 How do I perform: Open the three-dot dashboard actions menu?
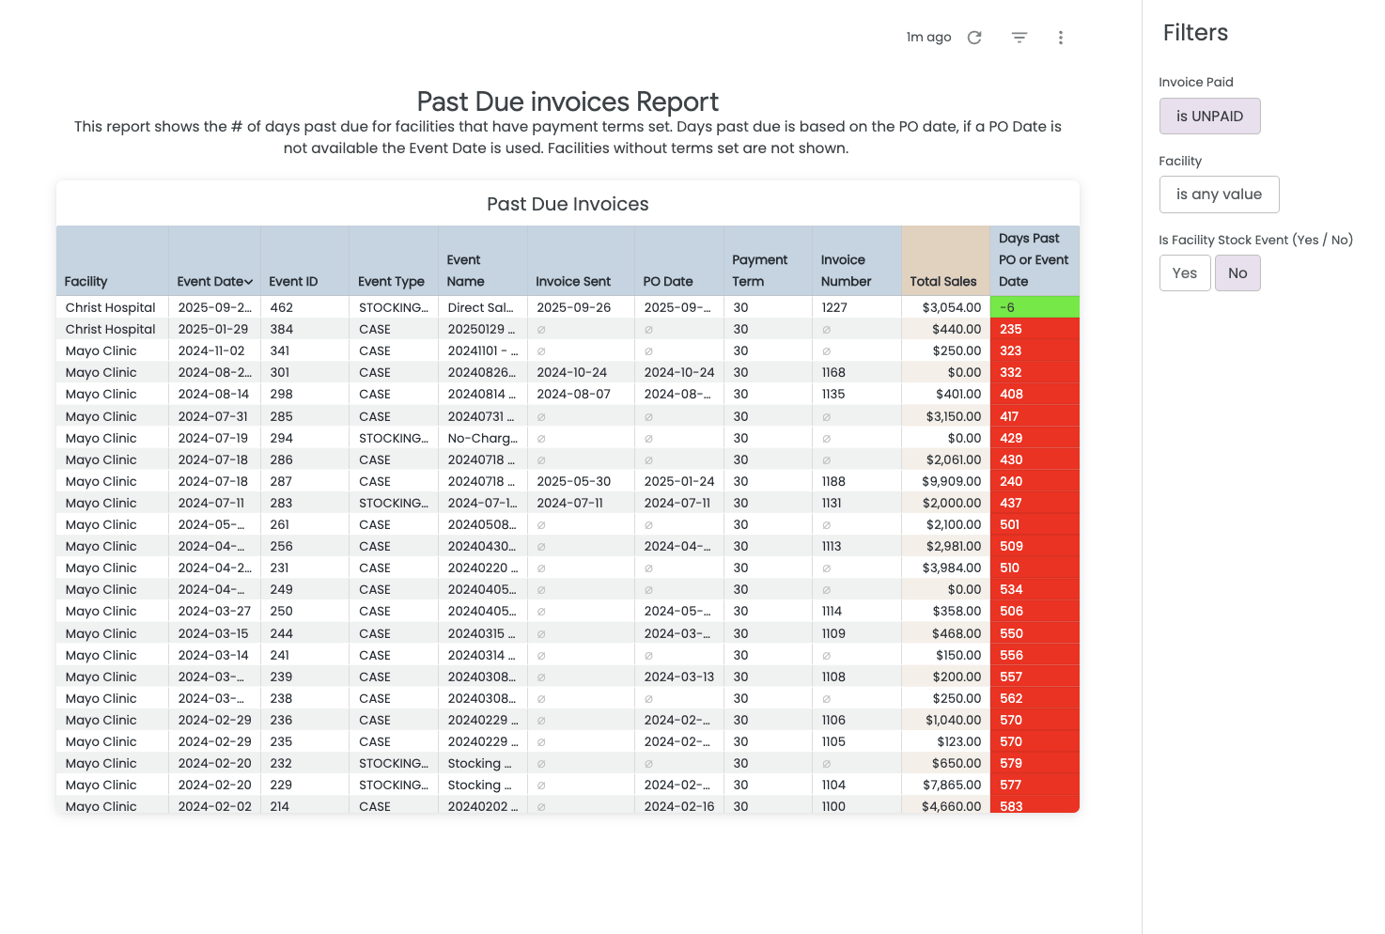pos(1061,38)
